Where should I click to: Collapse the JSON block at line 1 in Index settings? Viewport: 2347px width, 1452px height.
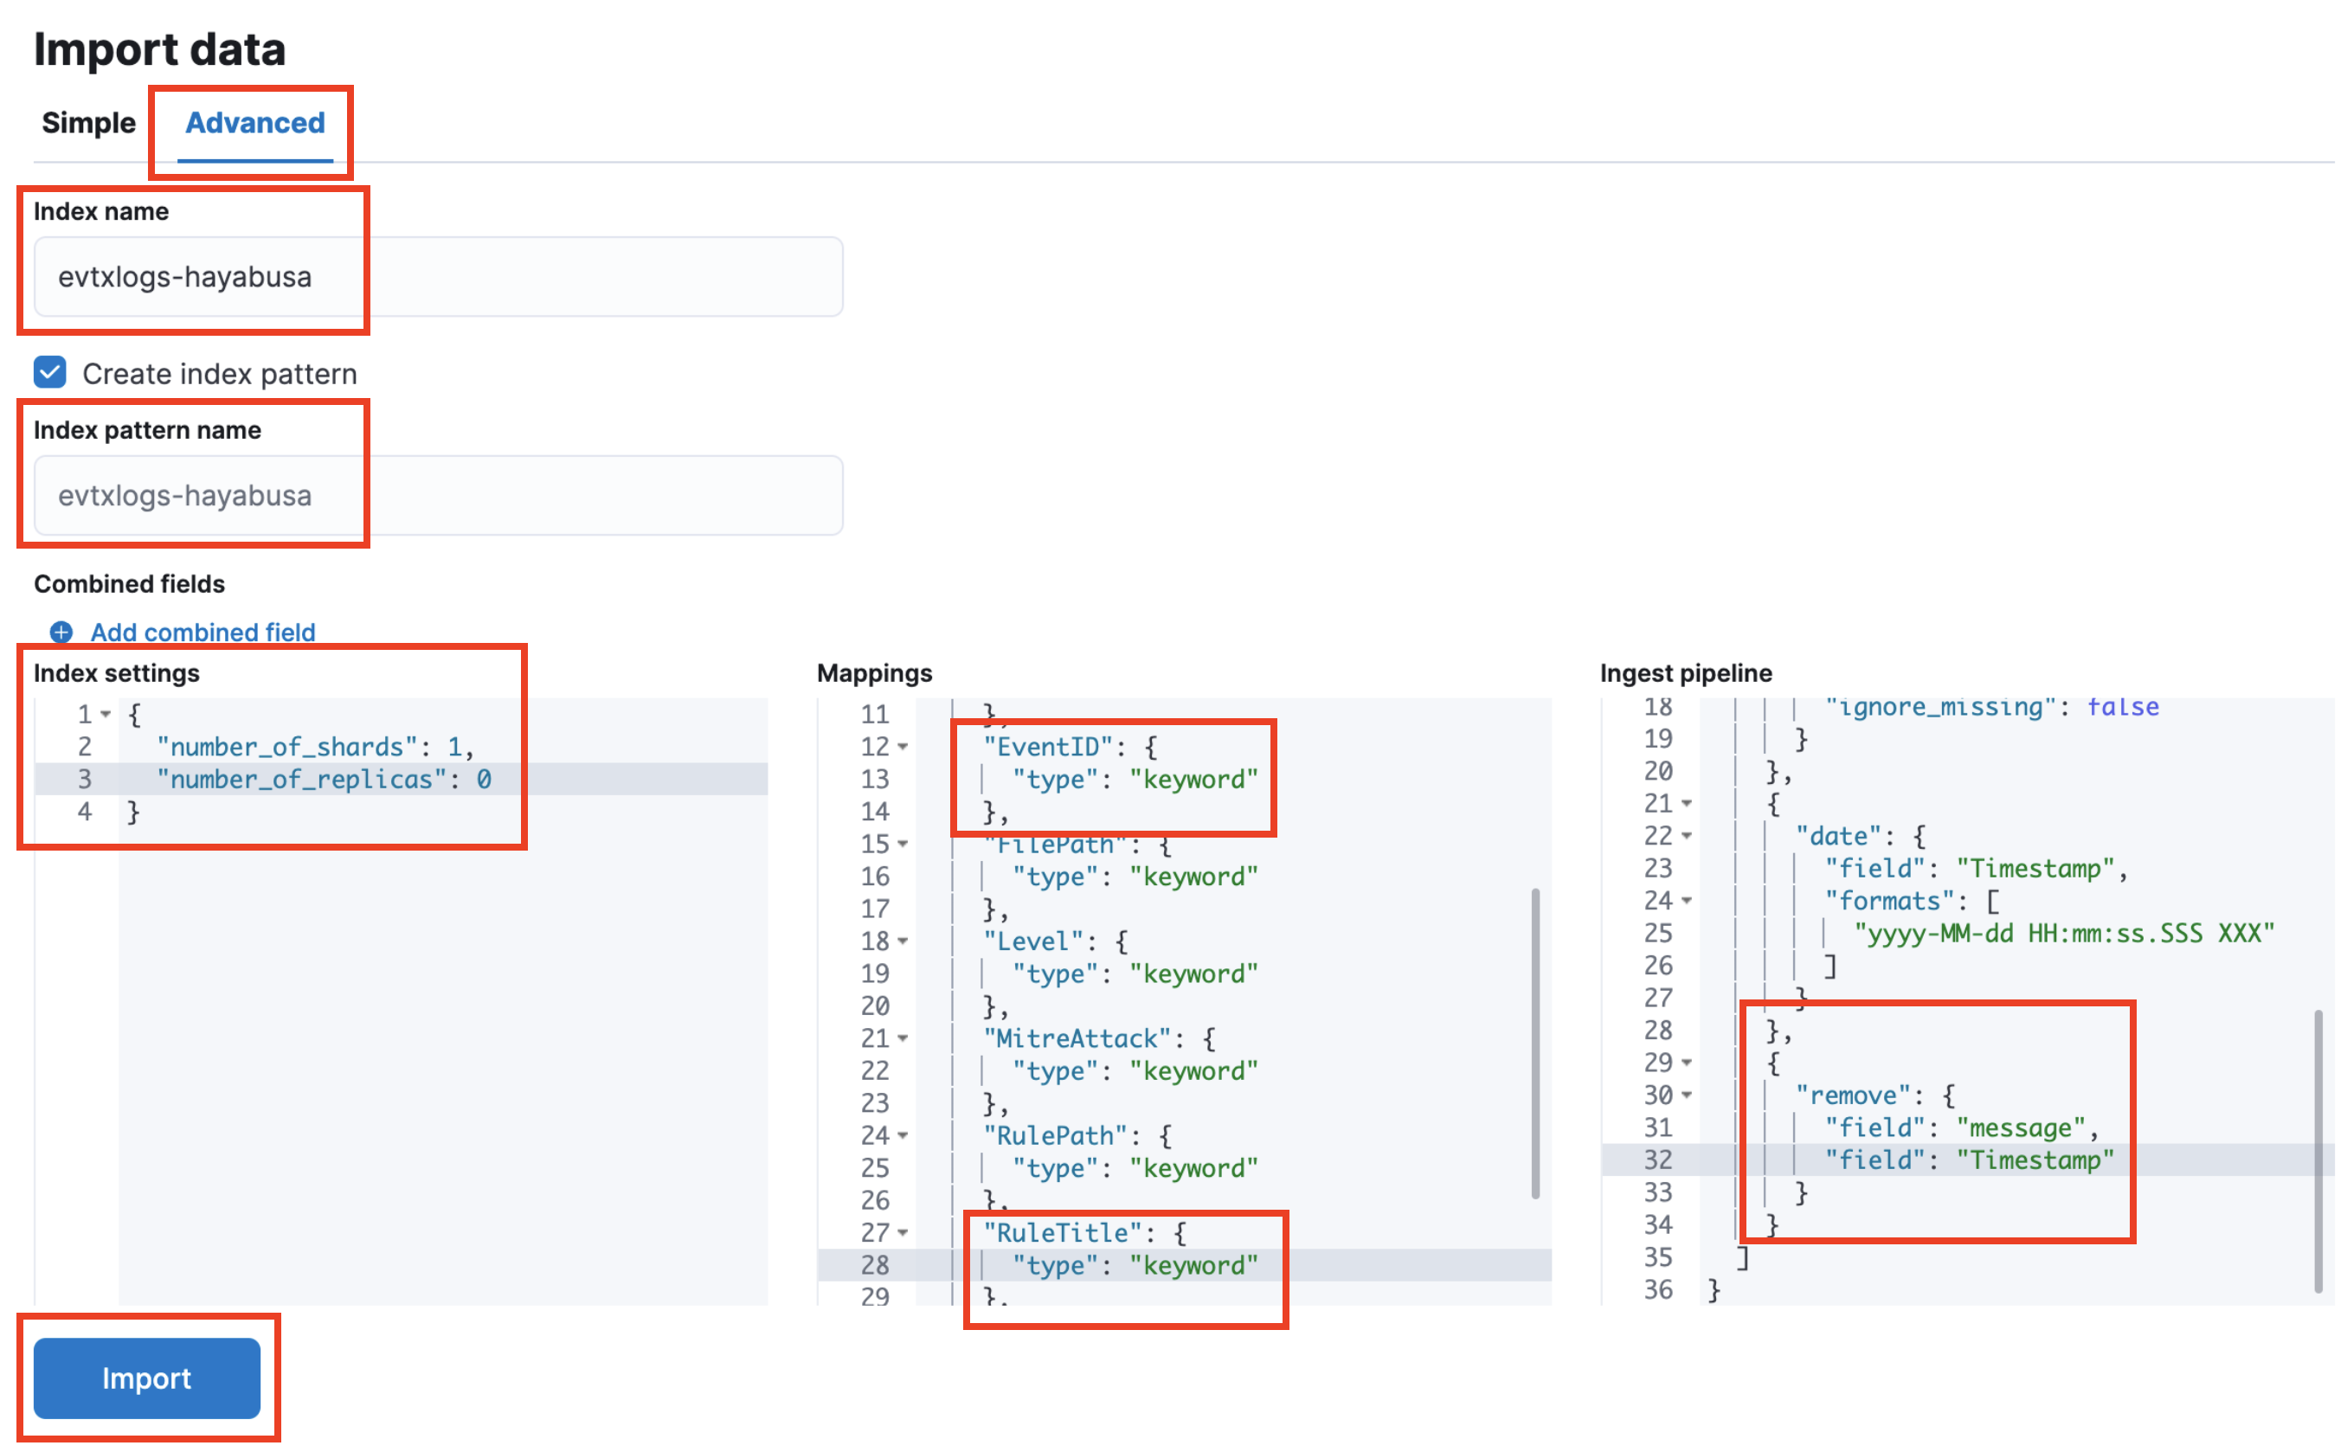pos(104,715)
